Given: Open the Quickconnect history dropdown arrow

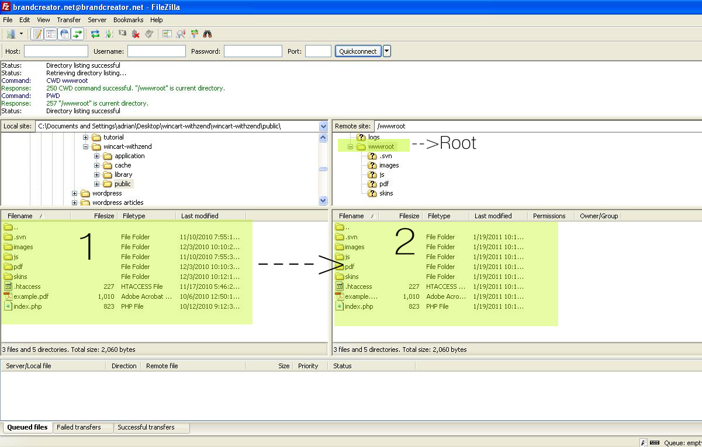Looking at the screenshot, I should click(386, 51).
